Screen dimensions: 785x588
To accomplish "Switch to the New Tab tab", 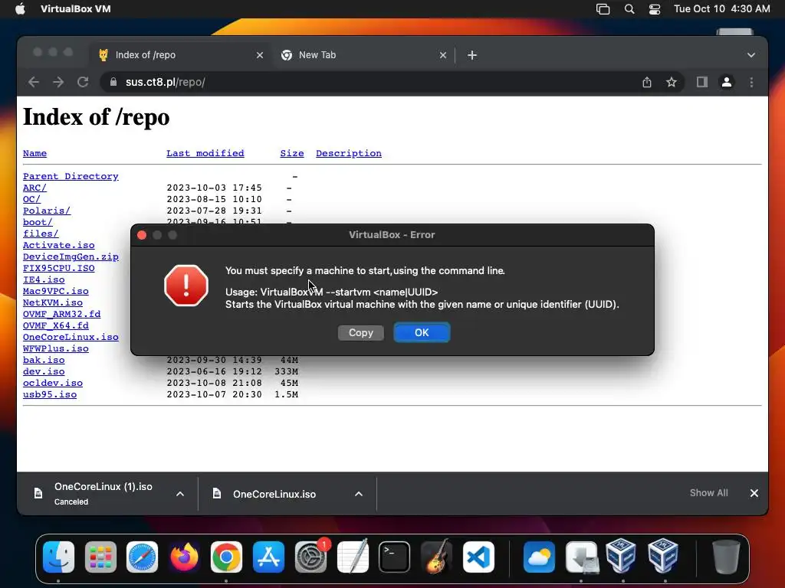I will 364,55.
